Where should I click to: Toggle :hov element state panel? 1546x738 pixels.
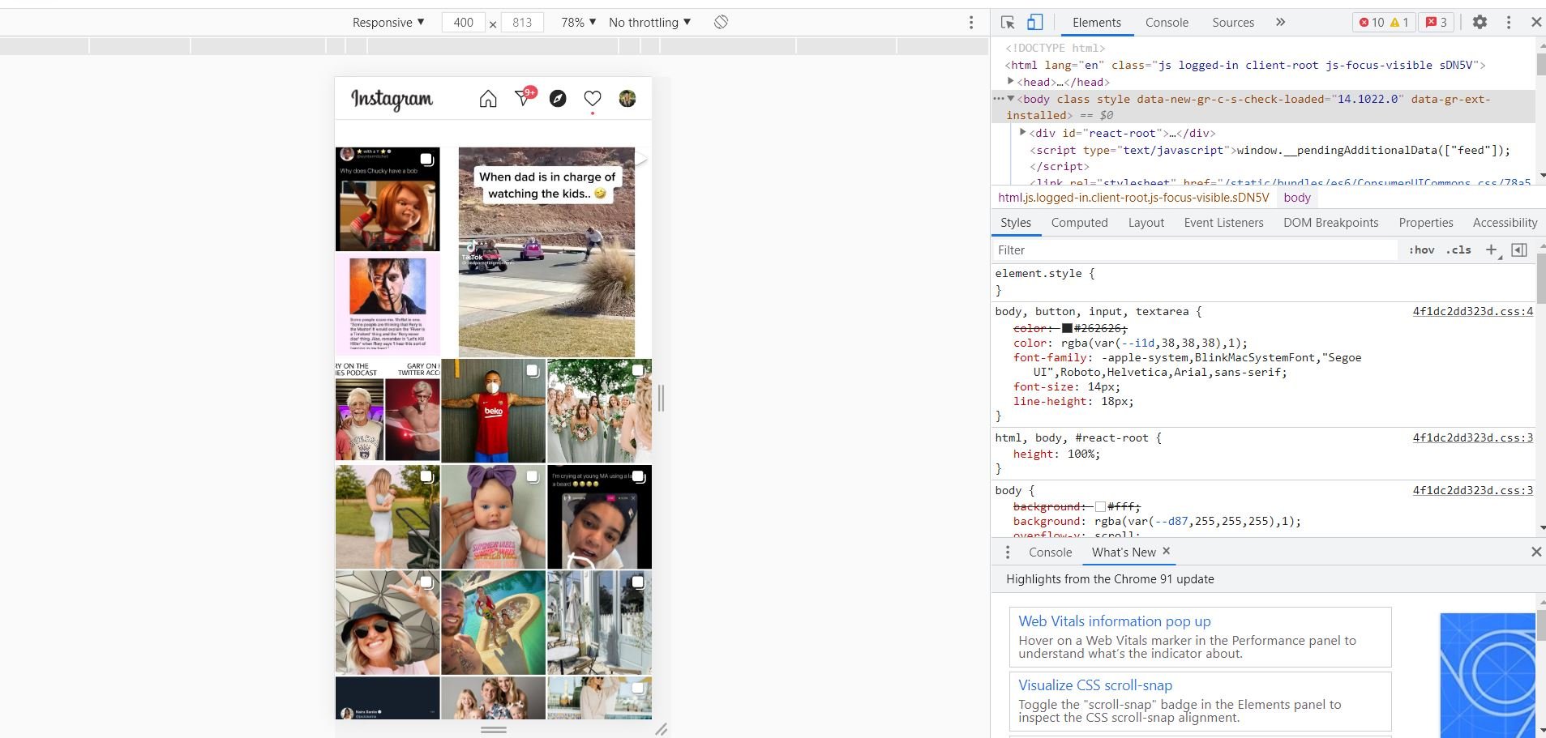coord(1421,250)
